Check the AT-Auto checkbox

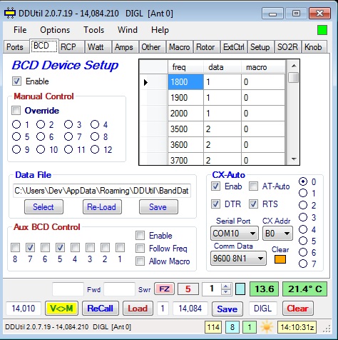click(x=253, y=186)
